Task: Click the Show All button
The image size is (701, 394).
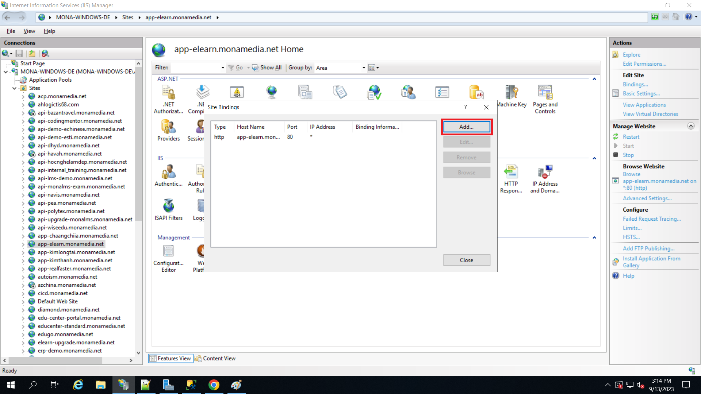Action: tap(267, 67)
